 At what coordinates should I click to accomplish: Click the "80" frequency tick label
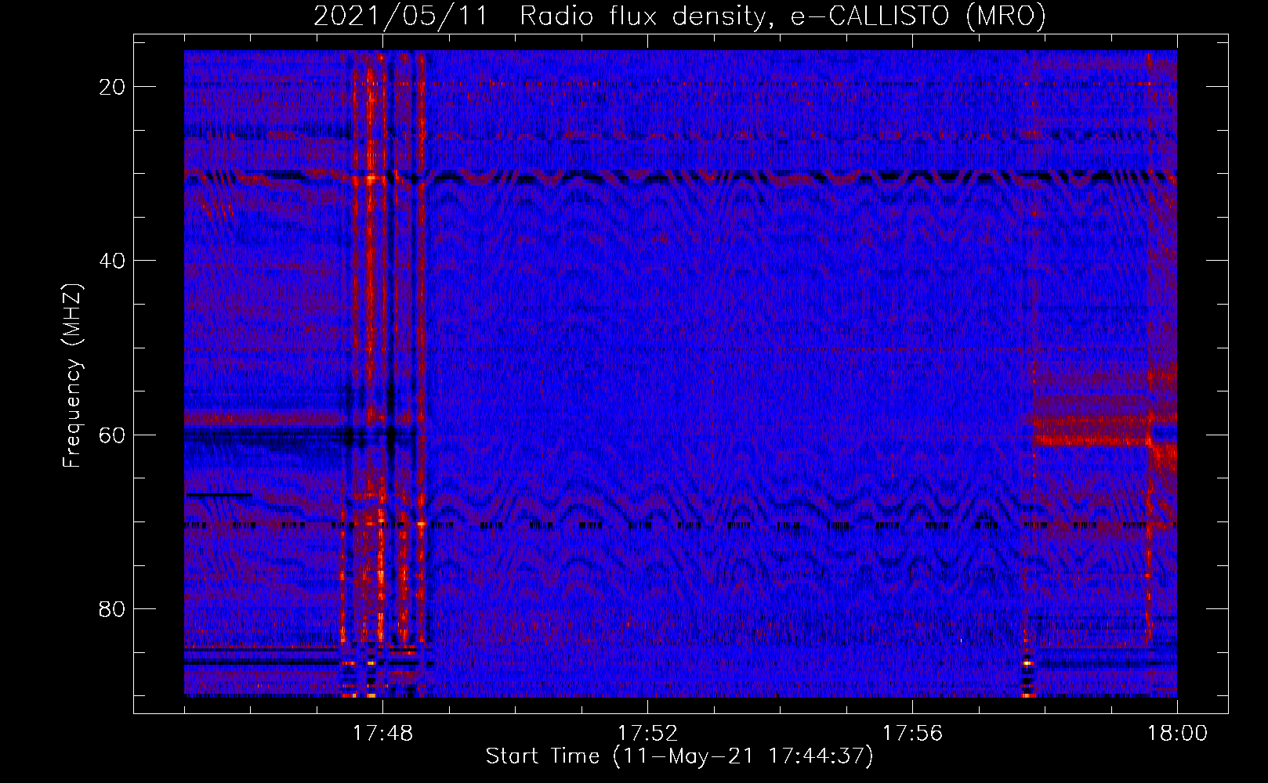point(112,609)
